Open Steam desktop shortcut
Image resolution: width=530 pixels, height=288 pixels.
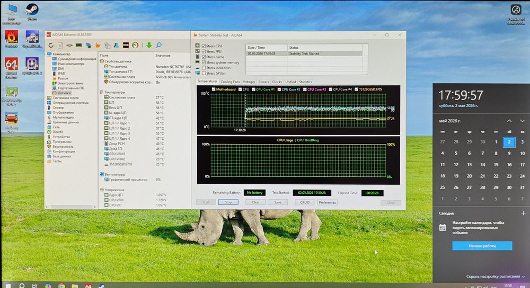(x=32, y=12)
